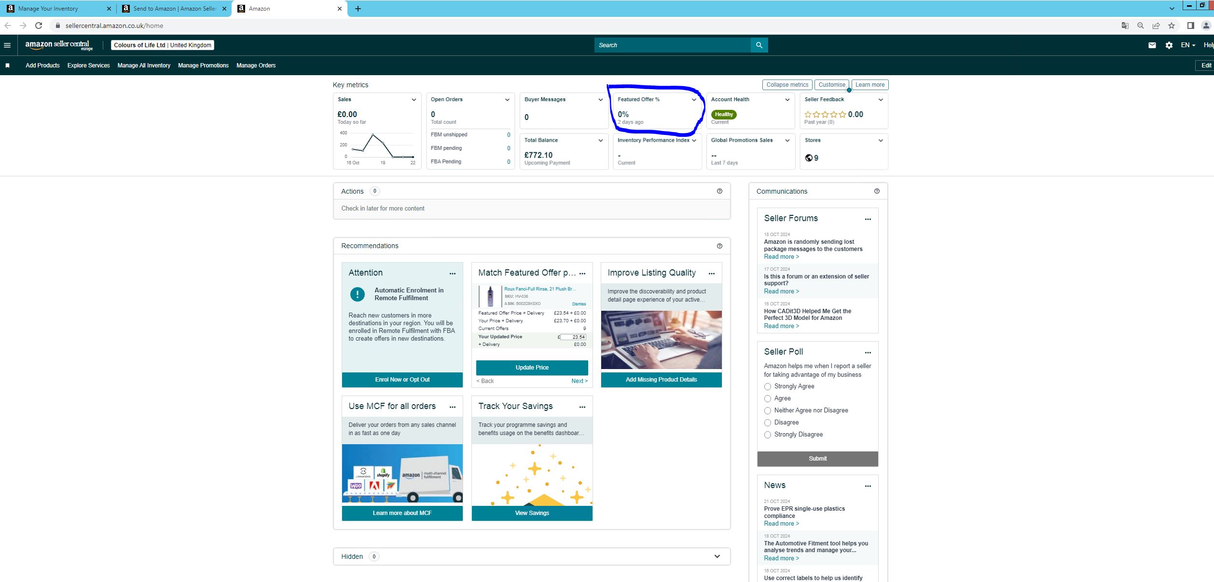Image resolution: width=1214 pixels, height=582 pixels.
Task: Open Communications help question mark
Action: coord(877,191)
